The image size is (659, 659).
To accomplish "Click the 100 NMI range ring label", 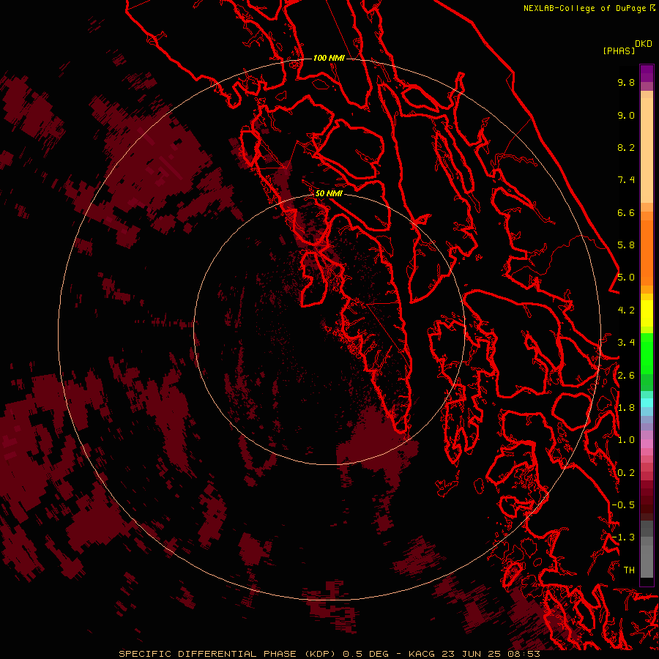I will pos(329,58).
